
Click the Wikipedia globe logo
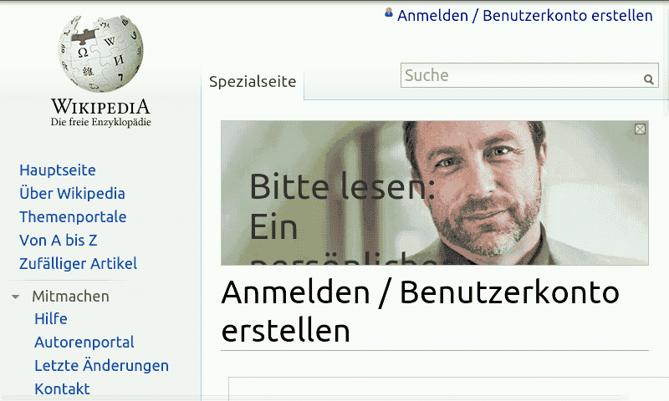tap(100, 53)
